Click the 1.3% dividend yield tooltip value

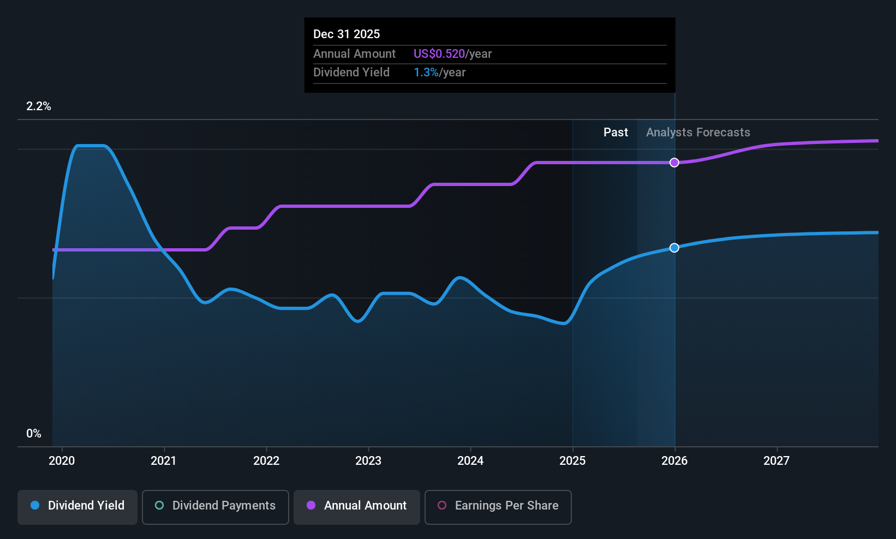[426, 73]
